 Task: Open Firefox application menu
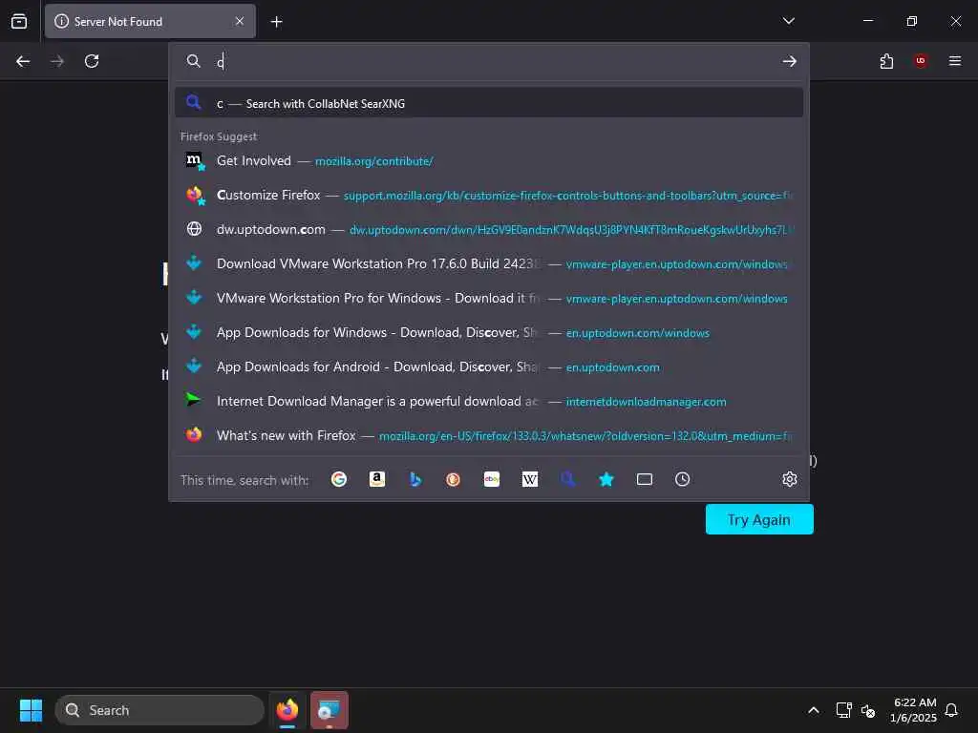coord(954,61)
